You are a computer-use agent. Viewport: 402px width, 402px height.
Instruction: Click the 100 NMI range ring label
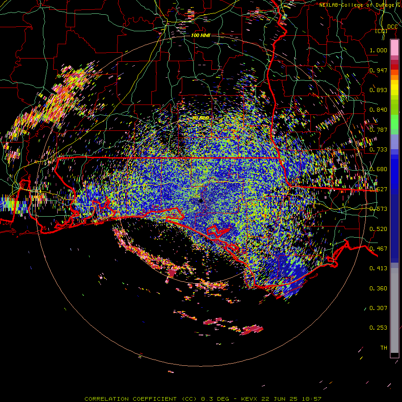tap(201, 35)
